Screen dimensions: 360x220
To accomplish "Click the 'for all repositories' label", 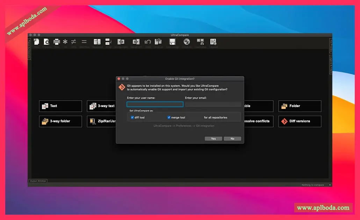I will 216,117.
